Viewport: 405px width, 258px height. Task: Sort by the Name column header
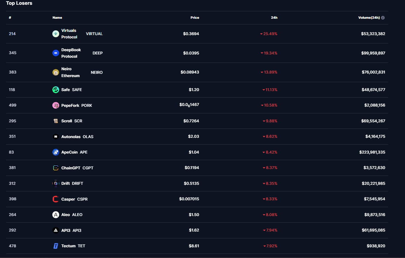(x=57, y=18)
